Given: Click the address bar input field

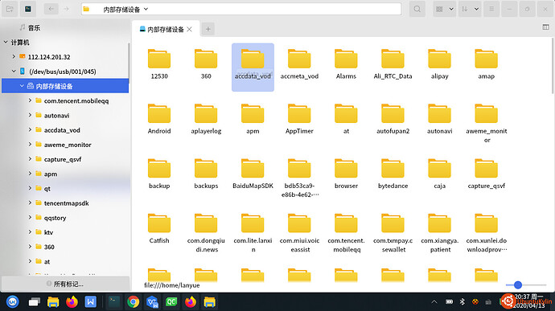Looking at the screenshot, I should tap(241, 9).
